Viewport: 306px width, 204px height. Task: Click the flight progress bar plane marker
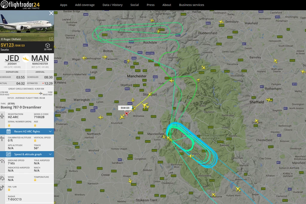[x=41, y=93]
